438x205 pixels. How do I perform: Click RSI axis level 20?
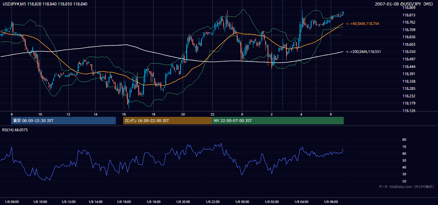coord(404,181)
